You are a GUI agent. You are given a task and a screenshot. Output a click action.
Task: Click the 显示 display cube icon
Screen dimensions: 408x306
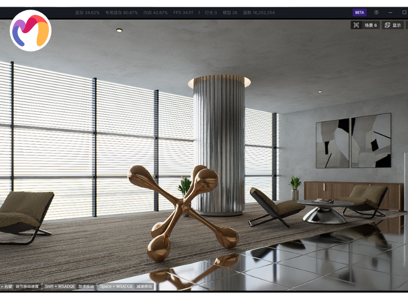click(387, 25)
